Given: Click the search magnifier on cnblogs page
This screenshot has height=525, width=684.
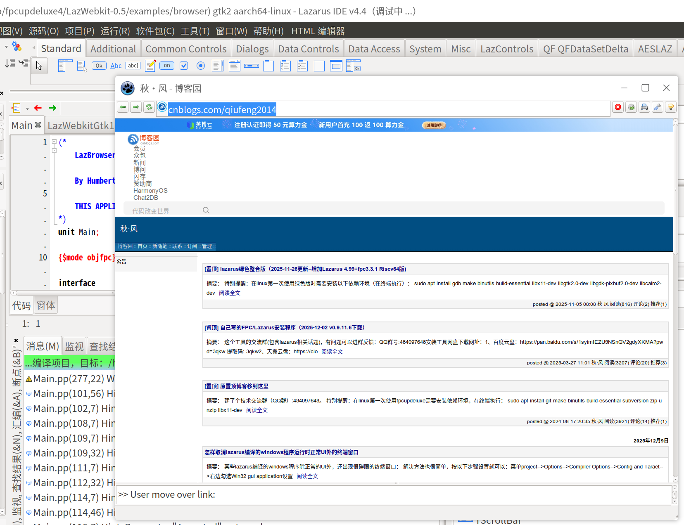Looking at the screenshot, I should (206, 210).
